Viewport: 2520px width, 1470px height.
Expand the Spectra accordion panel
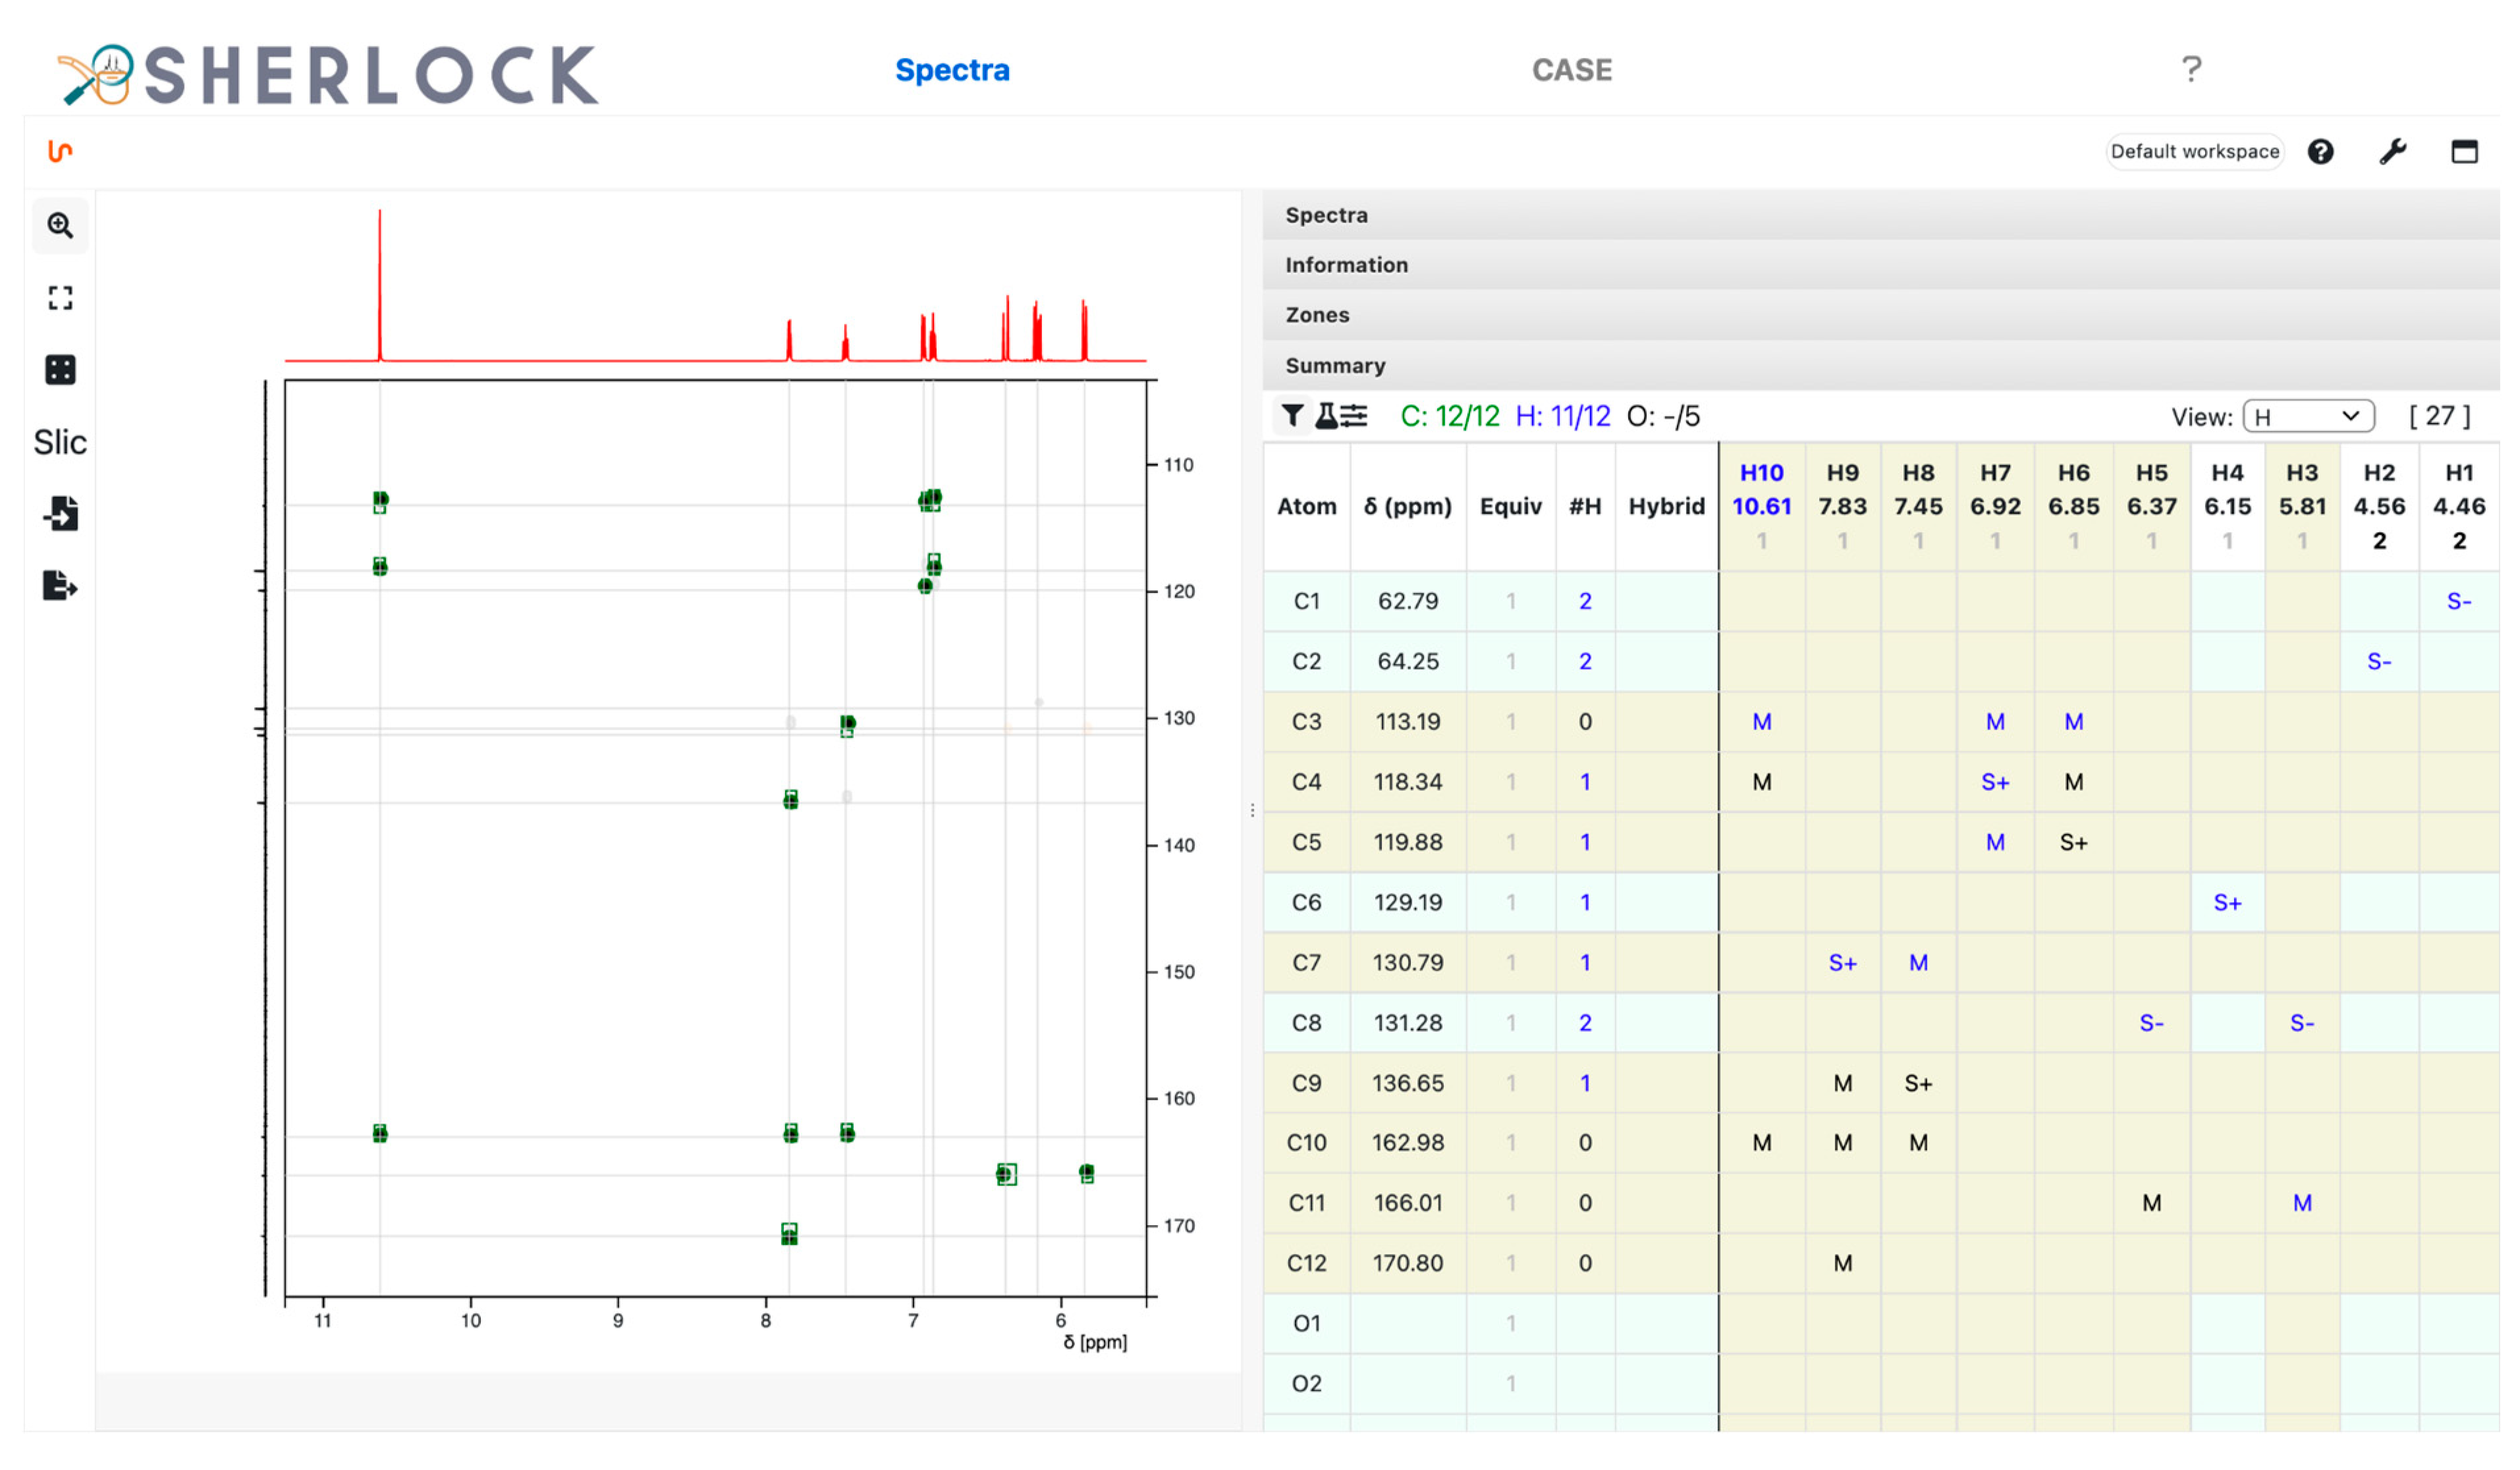click(x=1326, y=215)
